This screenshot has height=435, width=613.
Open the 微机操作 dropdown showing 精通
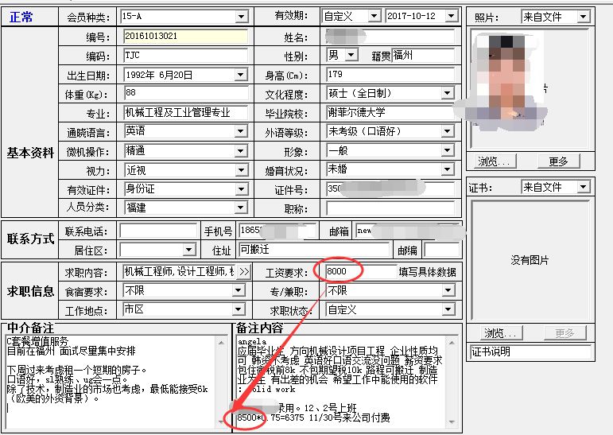pos(241,150)
